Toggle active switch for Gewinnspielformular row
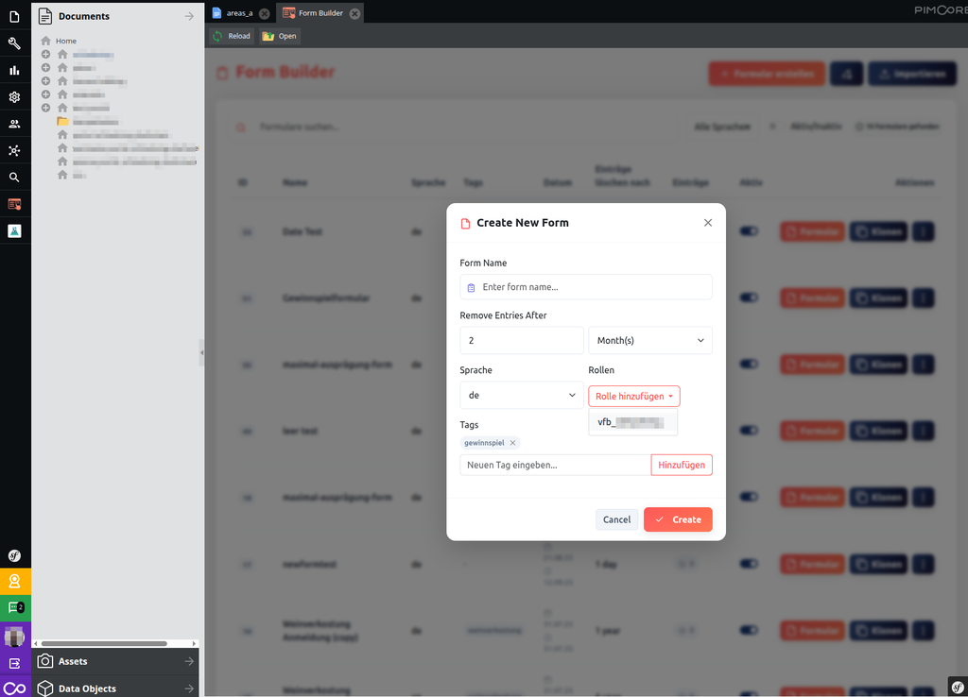 [x=749, y=297]
